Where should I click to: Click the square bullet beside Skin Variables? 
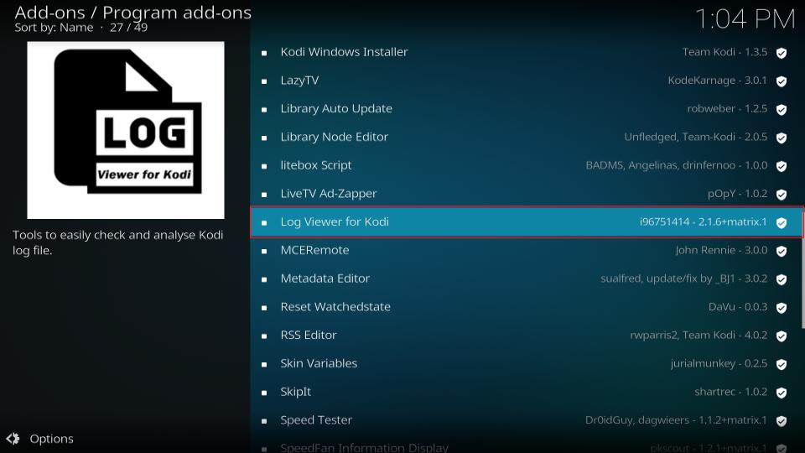tap(264, 364)
